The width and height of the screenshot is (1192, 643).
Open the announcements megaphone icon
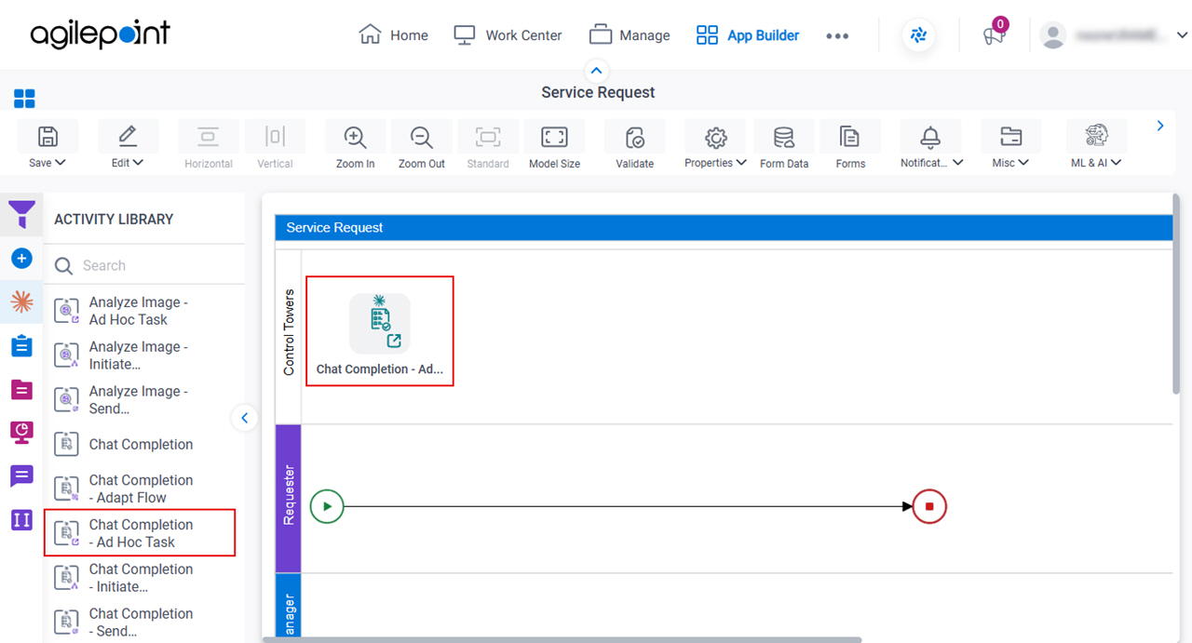994,35
